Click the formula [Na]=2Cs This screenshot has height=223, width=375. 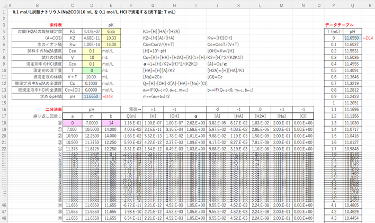click(152, 77)
